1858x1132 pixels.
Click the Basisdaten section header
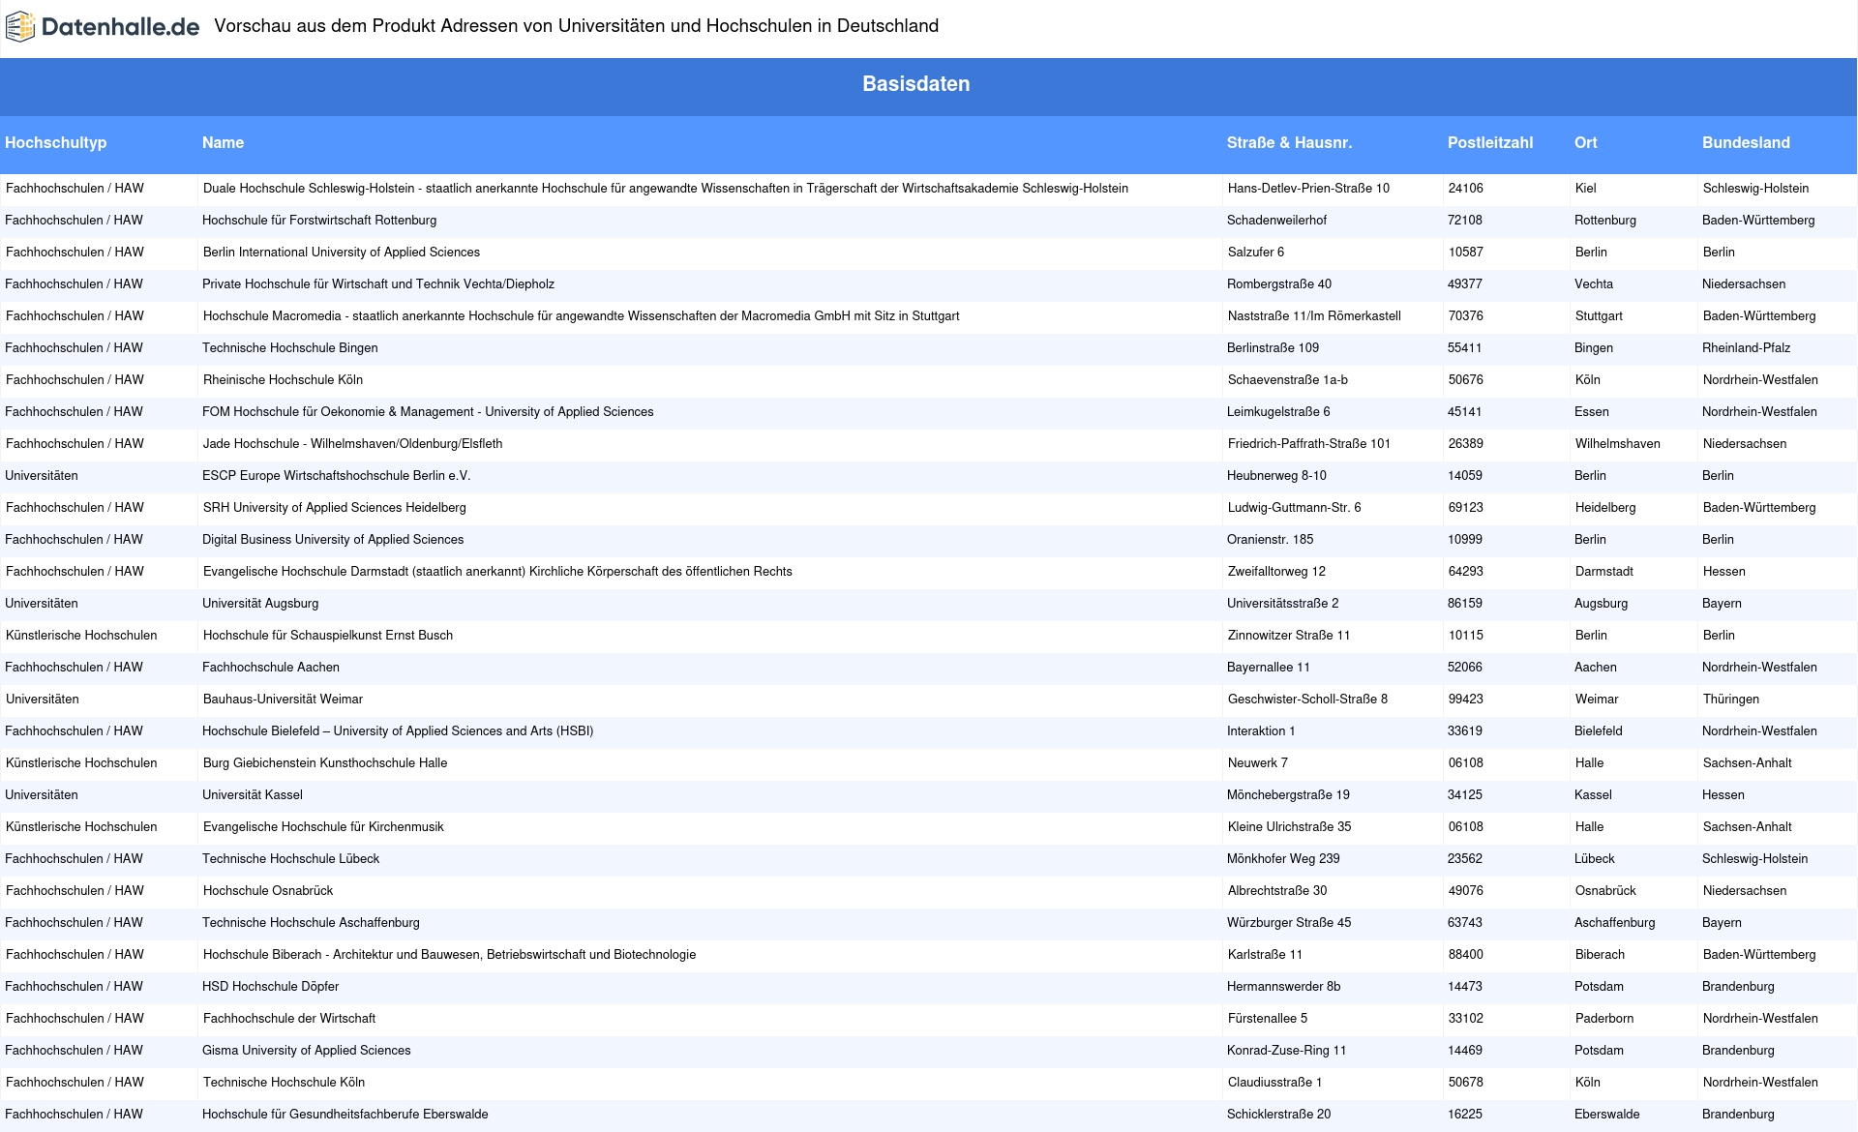pyautogui.click(x=916, y=84)
